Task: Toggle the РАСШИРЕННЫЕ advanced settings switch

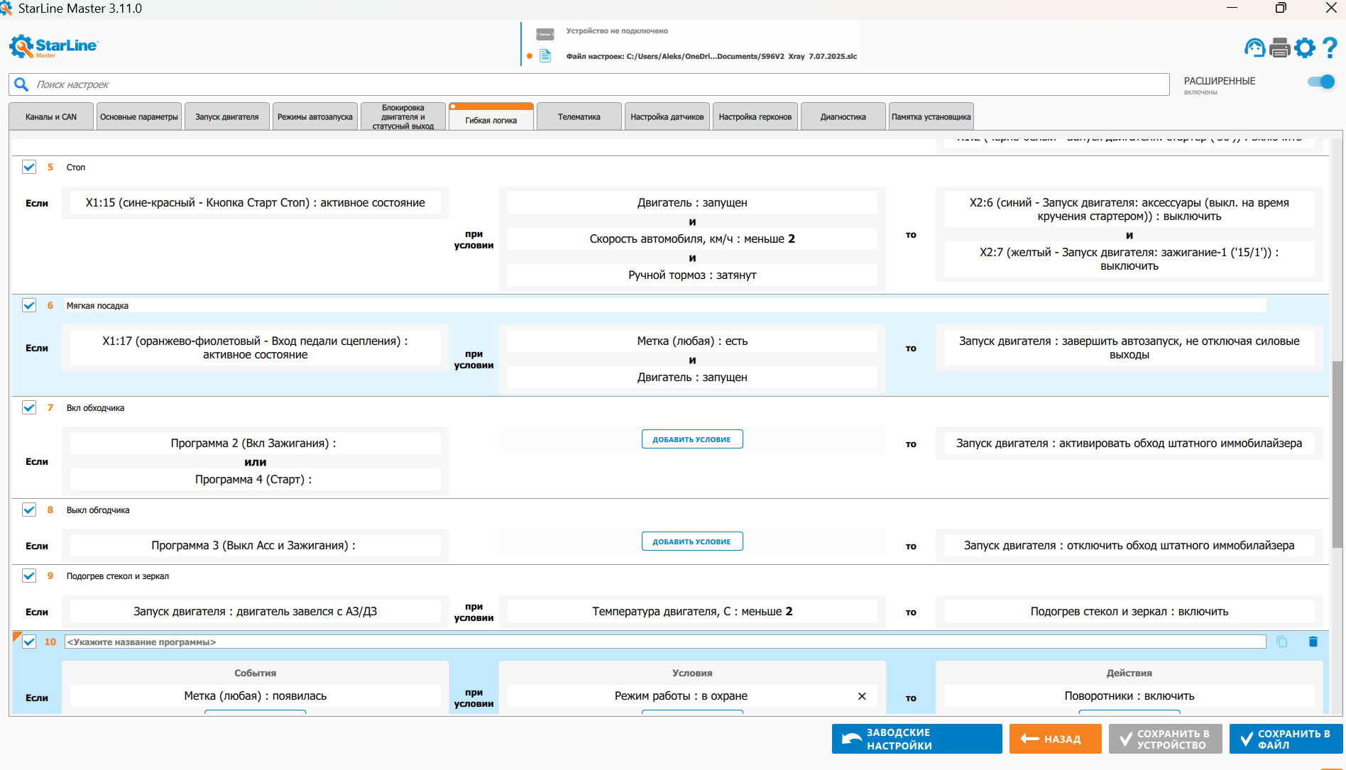Action: click(x=1320, y=82)
